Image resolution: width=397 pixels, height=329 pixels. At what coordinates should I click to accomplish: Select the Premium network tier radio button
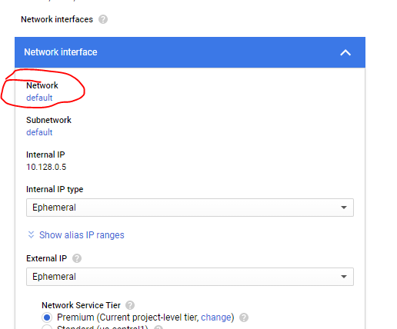pos(47,317)
